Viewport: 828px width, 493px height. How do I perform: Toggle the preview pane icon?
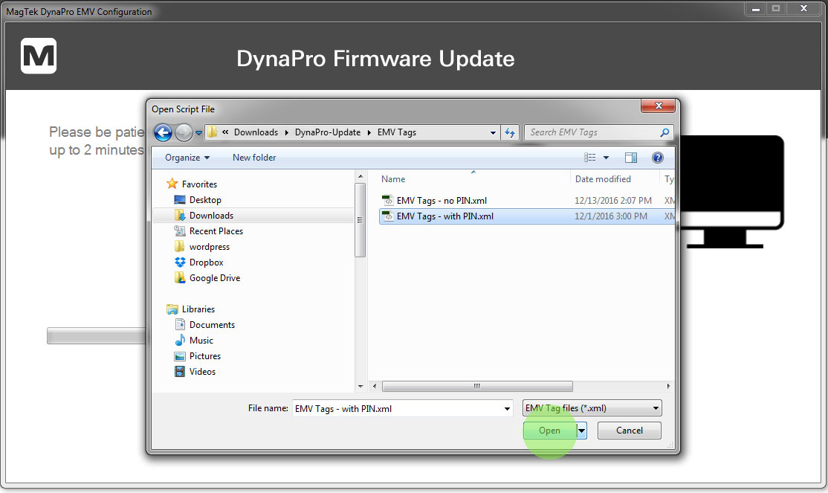pos(630,158)
